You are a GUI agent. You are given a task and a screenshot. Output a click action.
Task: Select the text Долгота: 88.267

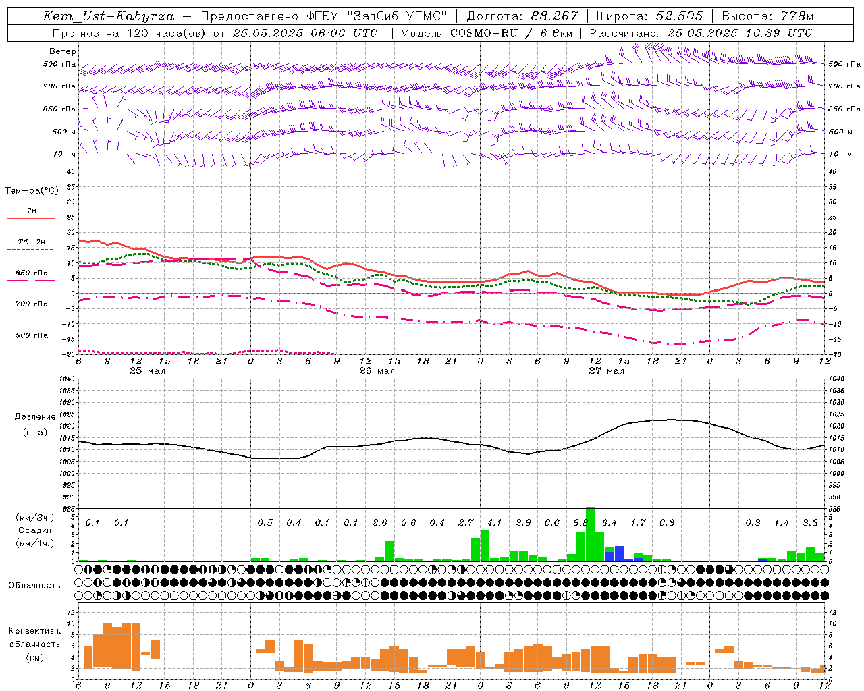(522, 16)
